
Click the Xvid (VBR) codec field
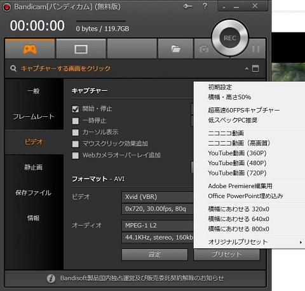[x=158, y=197]
